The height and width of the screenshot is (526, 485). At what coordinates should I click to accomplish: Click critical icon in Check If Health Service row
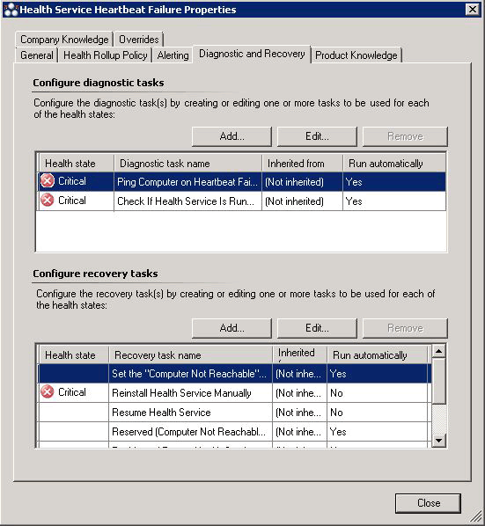pyautogui.click(x=48, y=201)
